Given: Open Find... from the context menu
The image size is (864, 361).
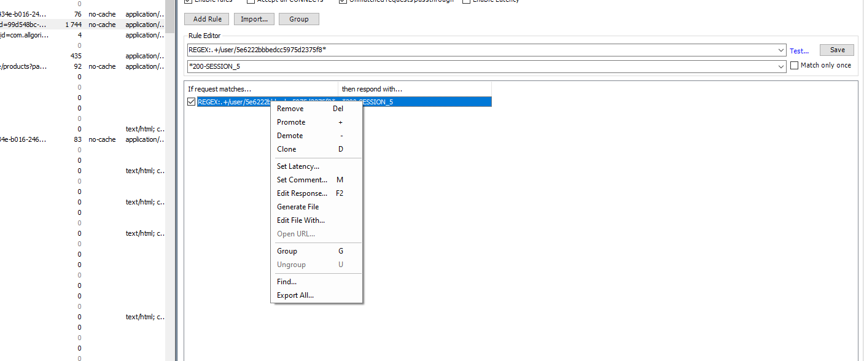Looking at the screenshot, I should pos(316,282).
